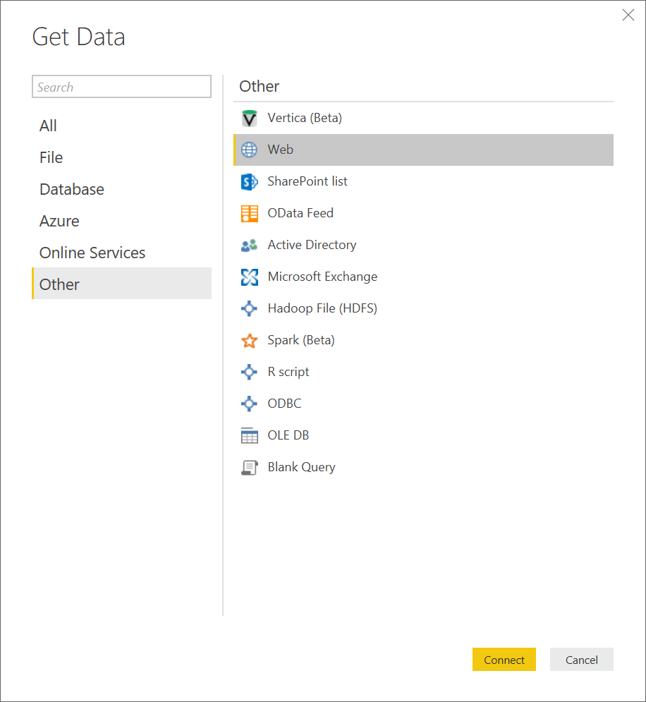Pick the Active Directory people icon
646x702 pixels.
tap(249, 246)
